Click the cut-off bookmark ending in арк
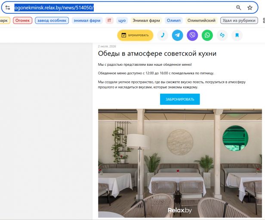Screen dimensions: 265x220 [x=4, y=21]
